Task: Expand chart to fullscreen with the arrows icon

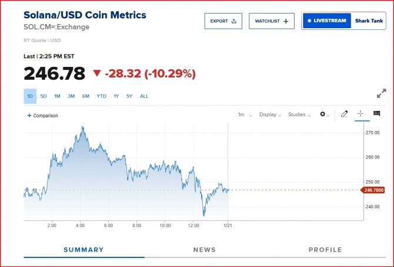Action: [x=382, y=93]
